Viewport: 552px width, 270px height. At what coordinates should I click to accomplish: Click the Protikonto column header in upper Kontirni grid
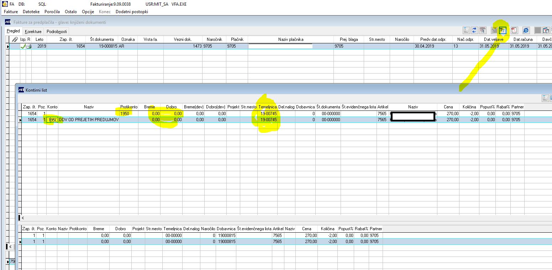(129, 107)
